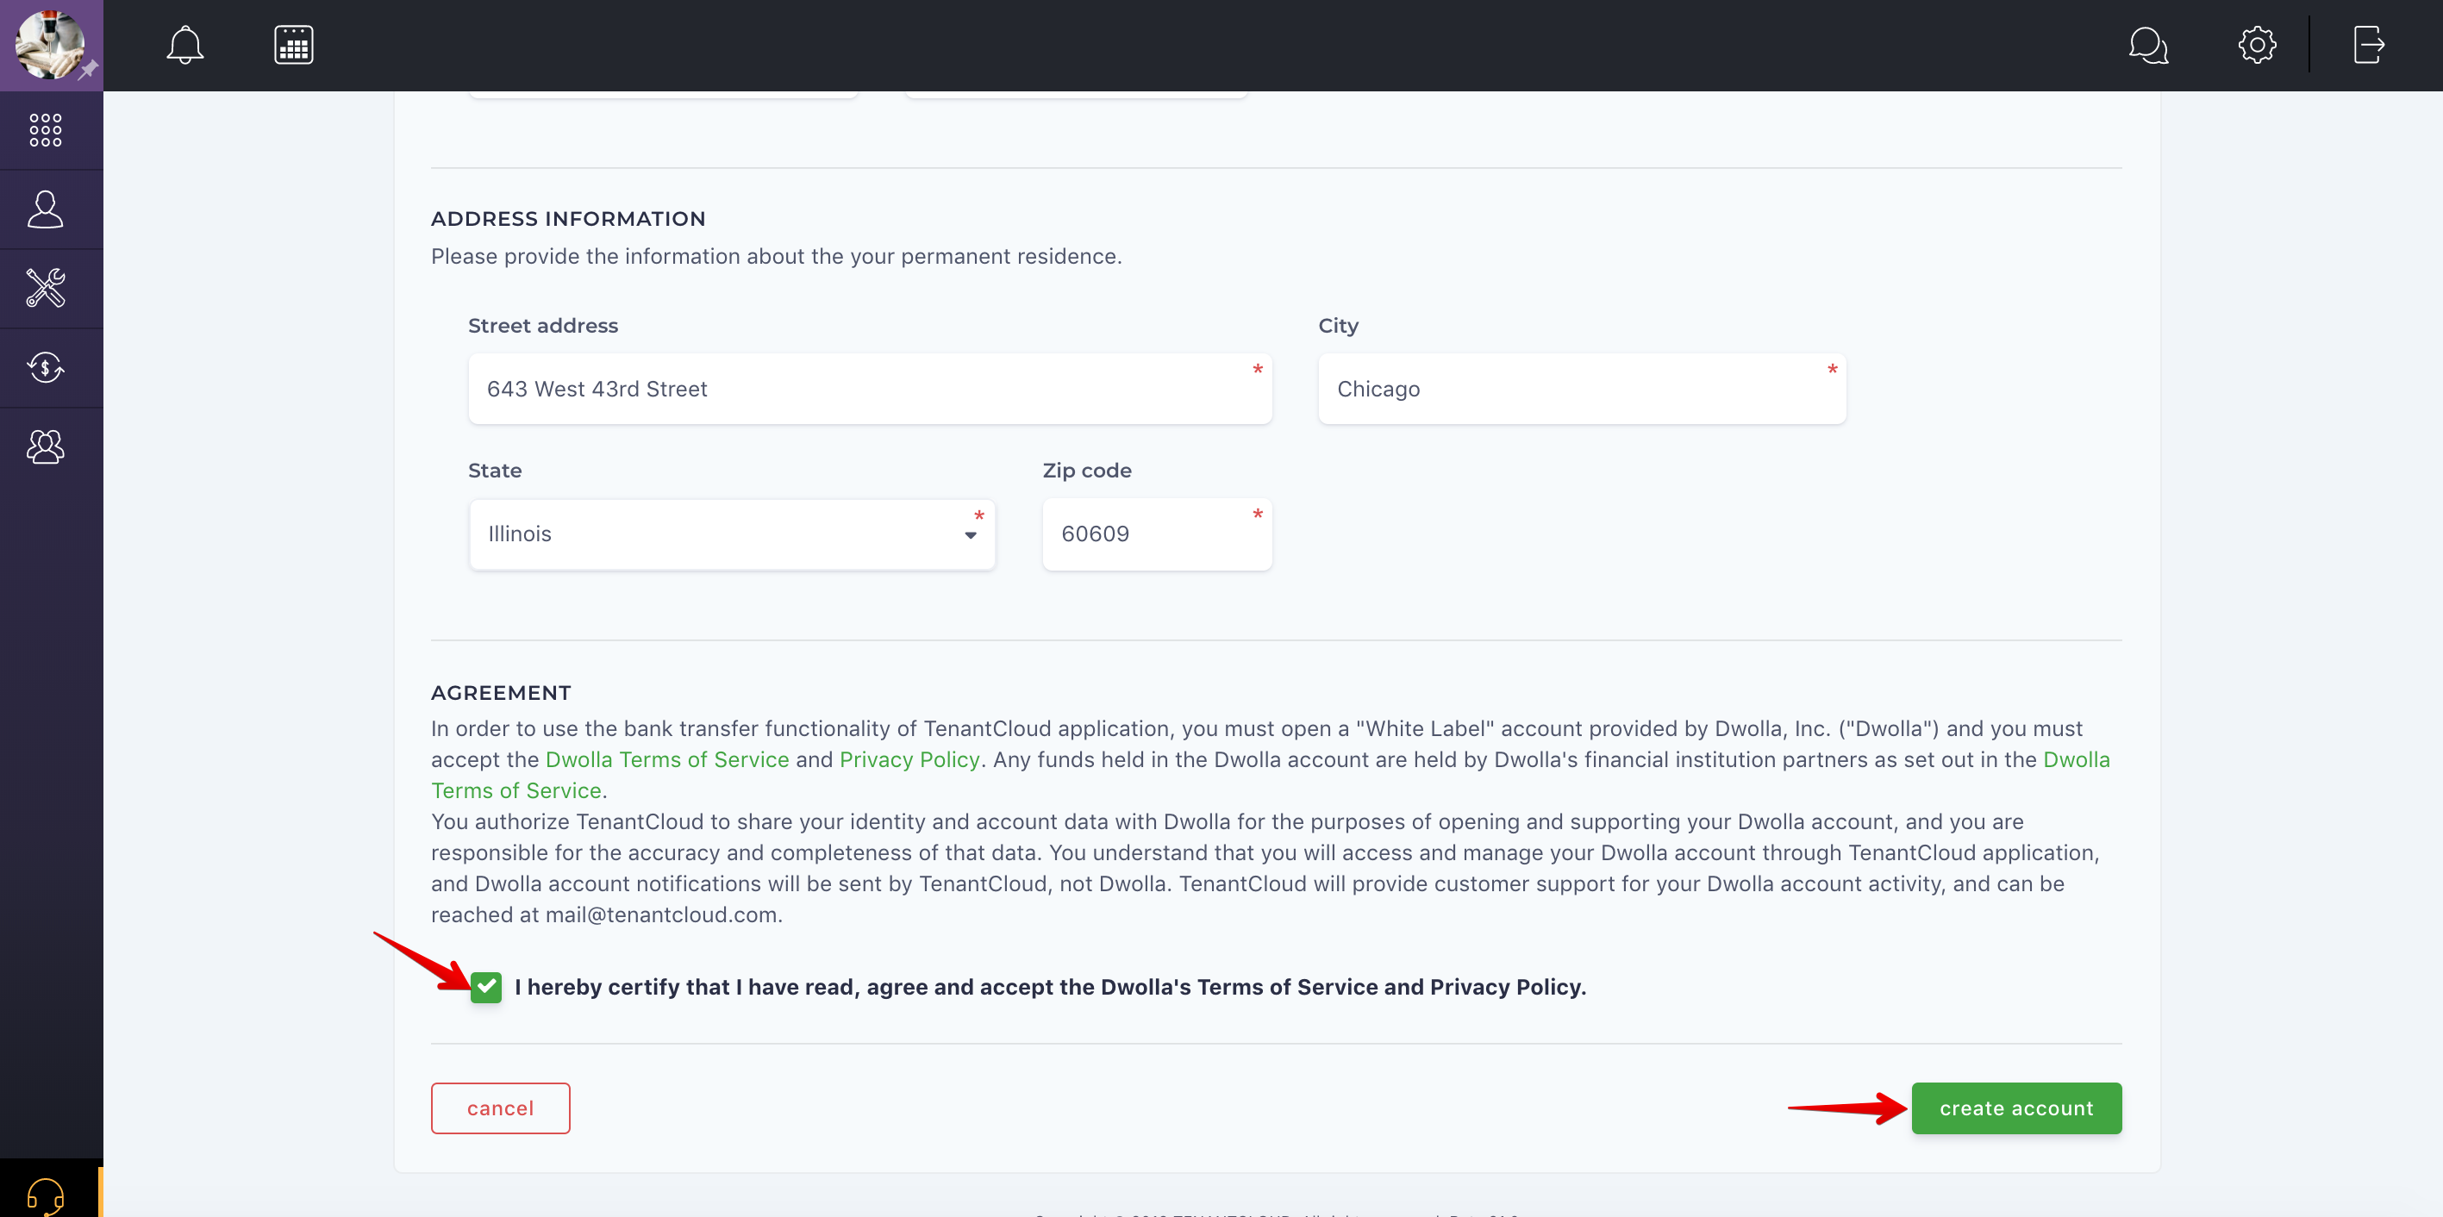Click the Street address input field
The width and height of the screenshot is (2443, 1217).
(869, 389)
